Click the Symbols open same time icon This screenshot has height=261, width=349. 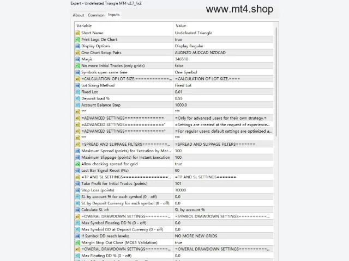(x=77, y=72)
